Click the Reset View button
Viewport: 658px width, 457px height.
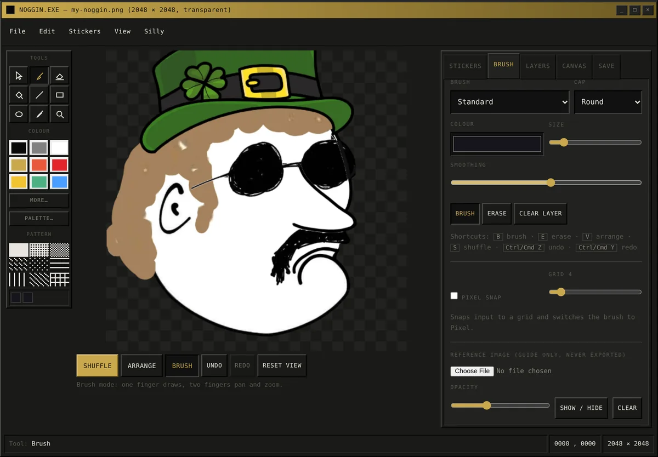(x=282, y=365)
